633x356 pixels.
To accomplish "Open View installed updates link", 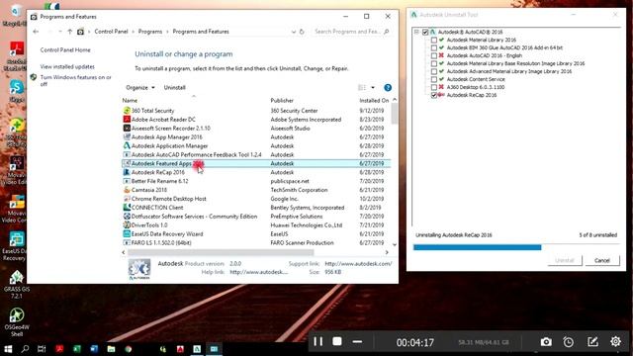I will [67, 66].
